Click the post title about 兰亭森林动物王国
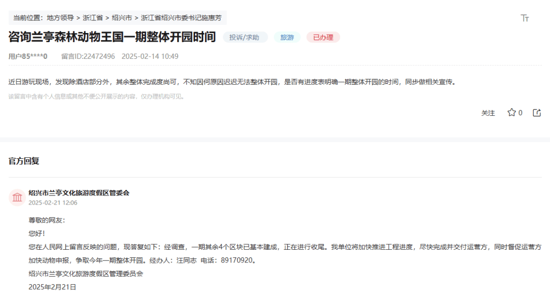The image size is (550, 300). pos(112,37)
